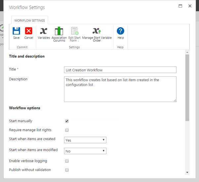199x182 pixels.
Task: Open Manage Start Variable Order
Action: 97,31
